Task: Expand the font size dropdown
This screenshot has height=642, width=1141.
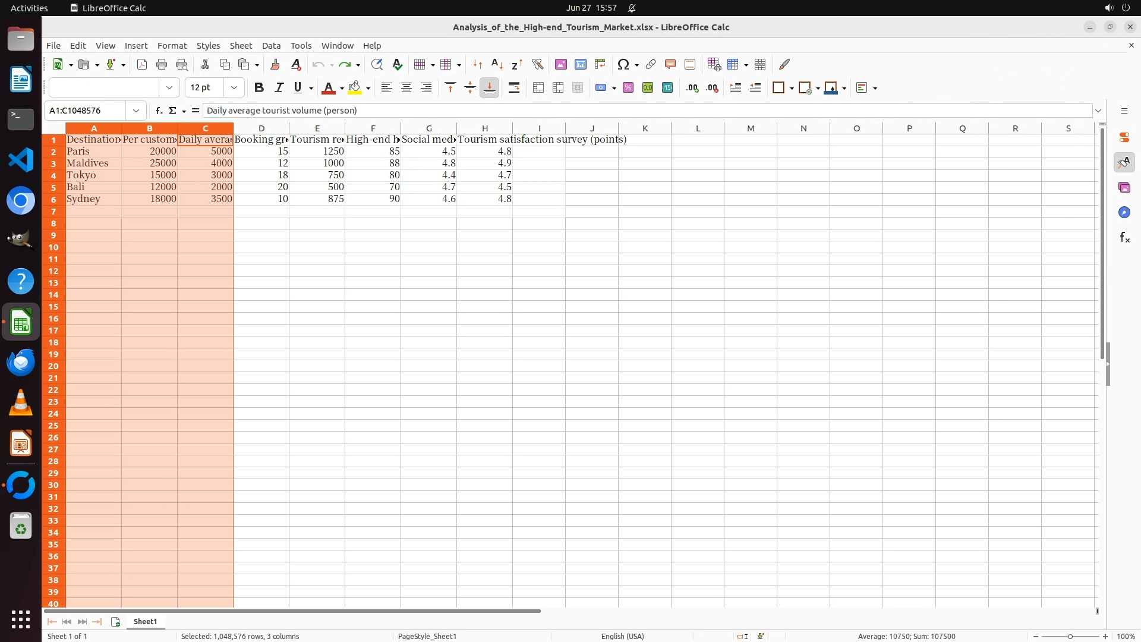Action: [x=234, y=88]
